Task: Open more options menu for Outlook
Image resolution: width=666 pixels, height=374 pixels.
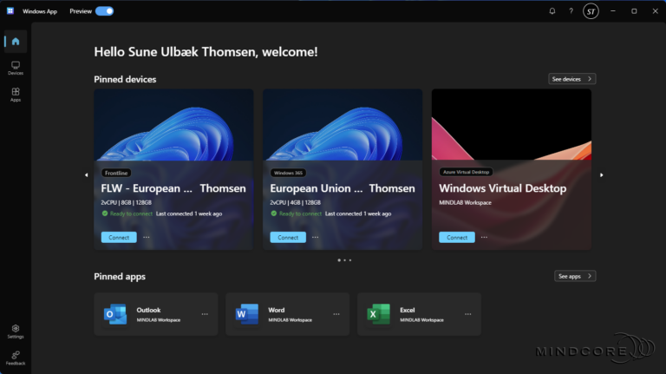Action: pos(205,314)
